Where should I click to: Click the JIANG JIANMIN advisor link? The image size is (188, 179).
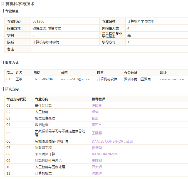104,154
